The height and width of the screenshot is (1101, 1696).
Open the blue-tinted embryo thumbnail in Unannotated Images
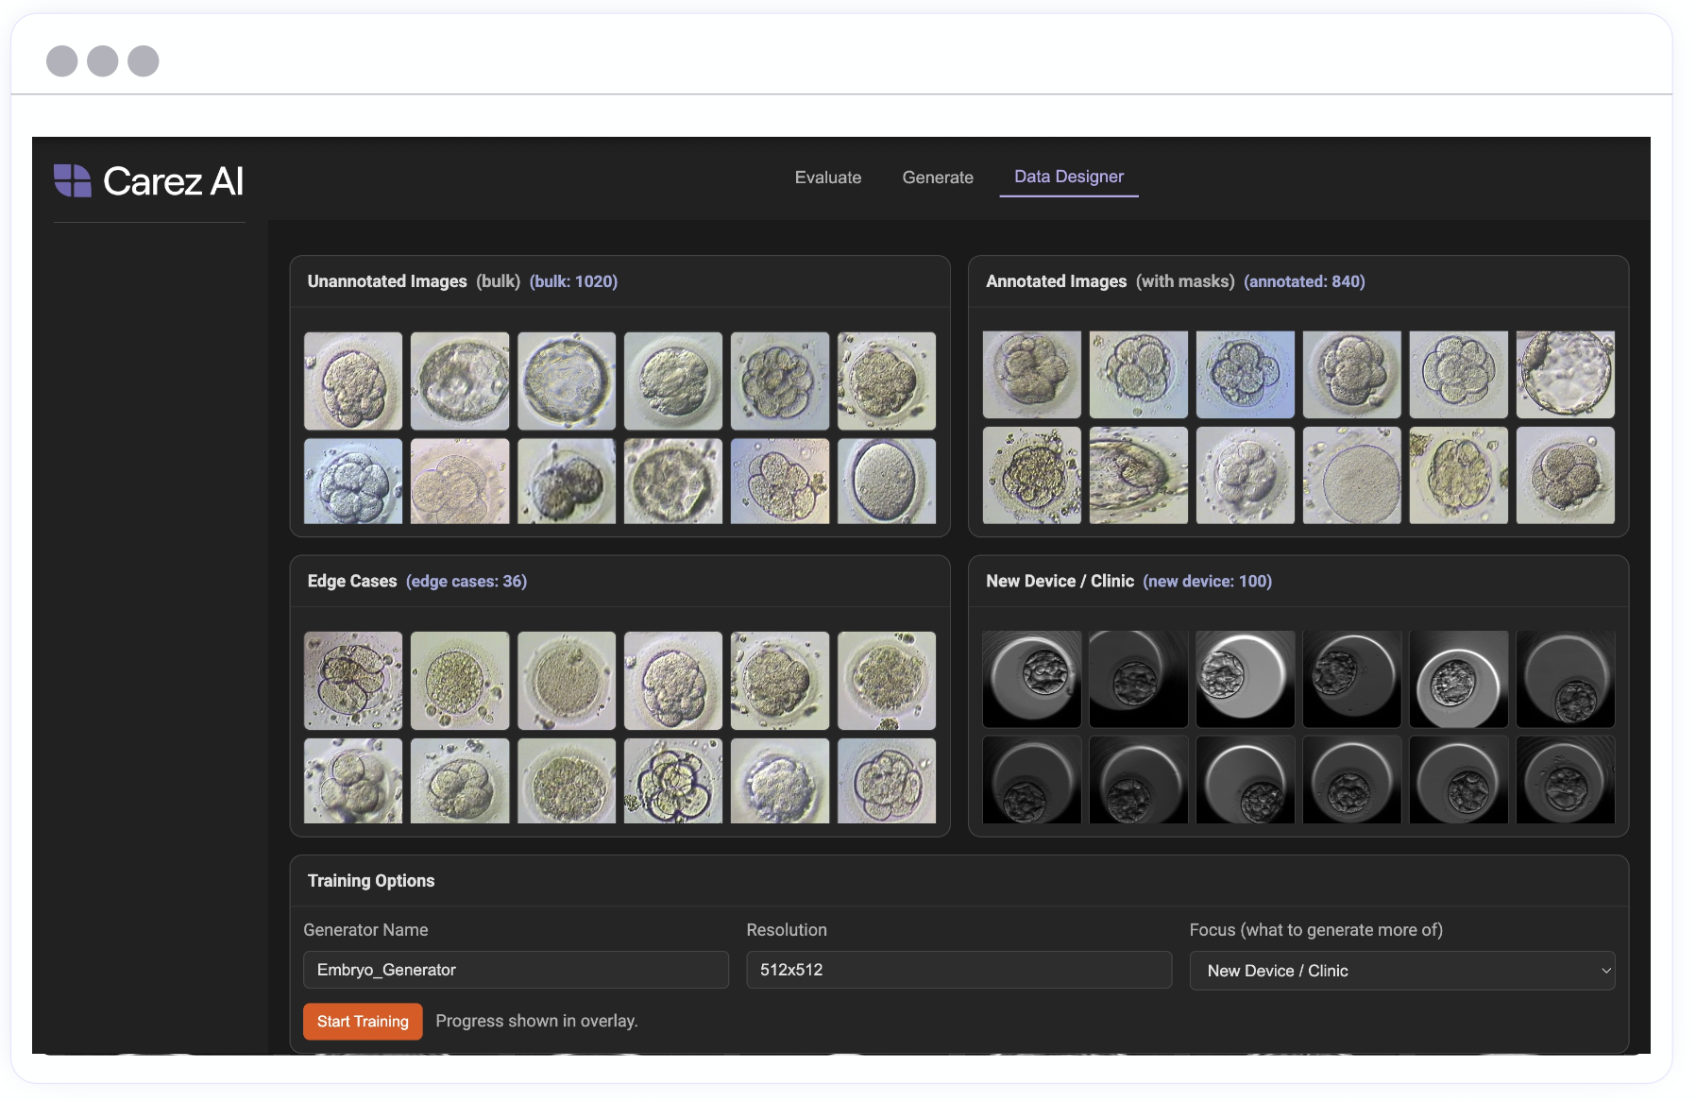point(353,481)
